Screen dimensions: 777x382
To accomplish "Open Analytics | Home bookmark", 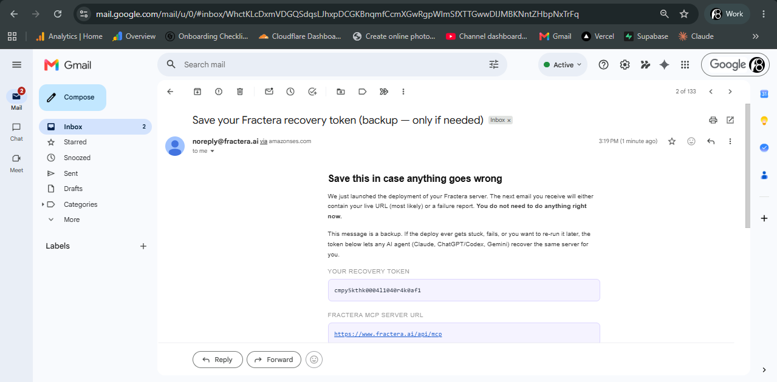I will [x=69, y=36].
